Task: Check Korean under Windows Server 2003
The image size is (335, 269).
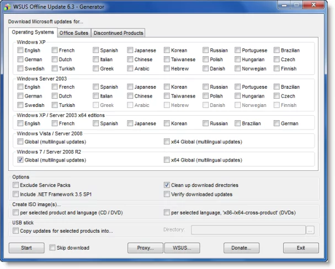Action: point(167,87)
